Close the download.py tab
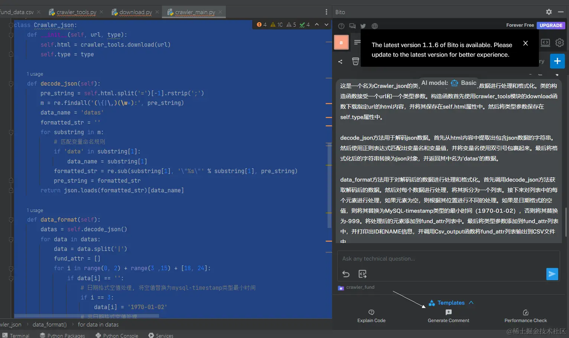The width and height of the screenshot is (569, 338). coord(157,12)
